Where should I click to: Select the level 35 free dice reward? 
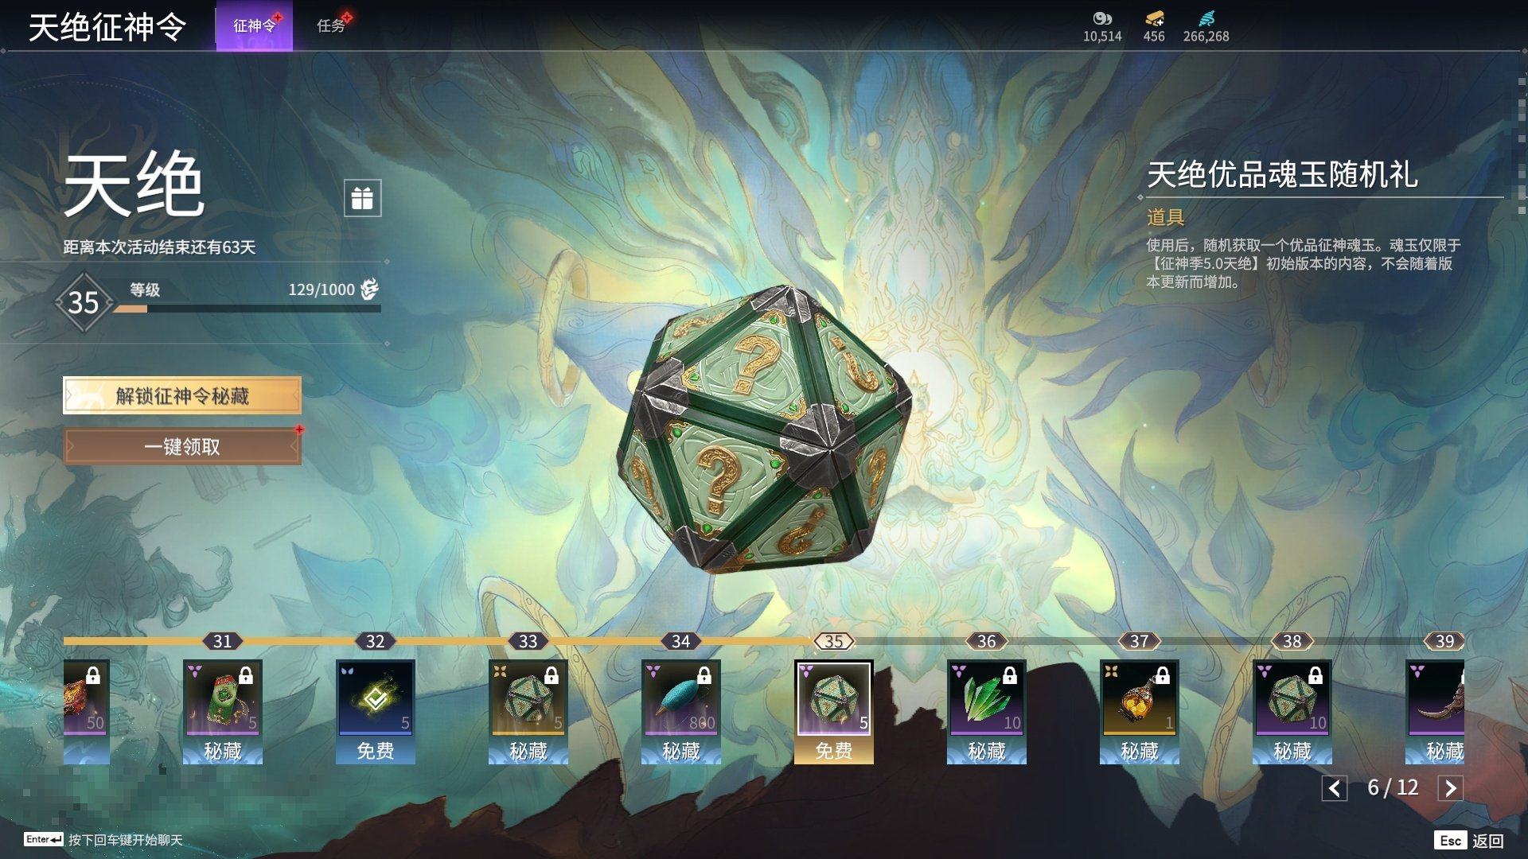tap(833, 698)
